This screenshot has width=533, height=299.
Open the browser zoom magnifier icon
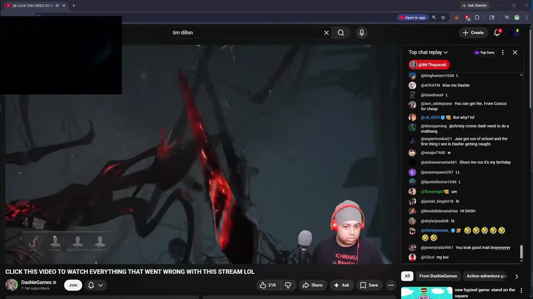tap(434, 17)
